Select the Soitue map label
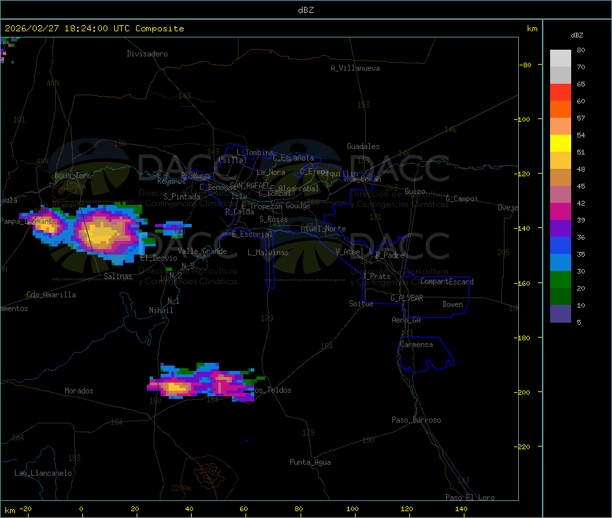The image size is (612, 518). click(x=361, y=304)
